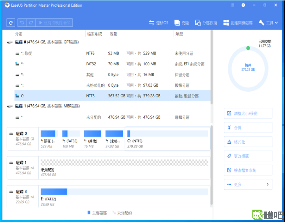Click the 分區 column header
This screenshot has width=285, height=222.
click(19, 34)
